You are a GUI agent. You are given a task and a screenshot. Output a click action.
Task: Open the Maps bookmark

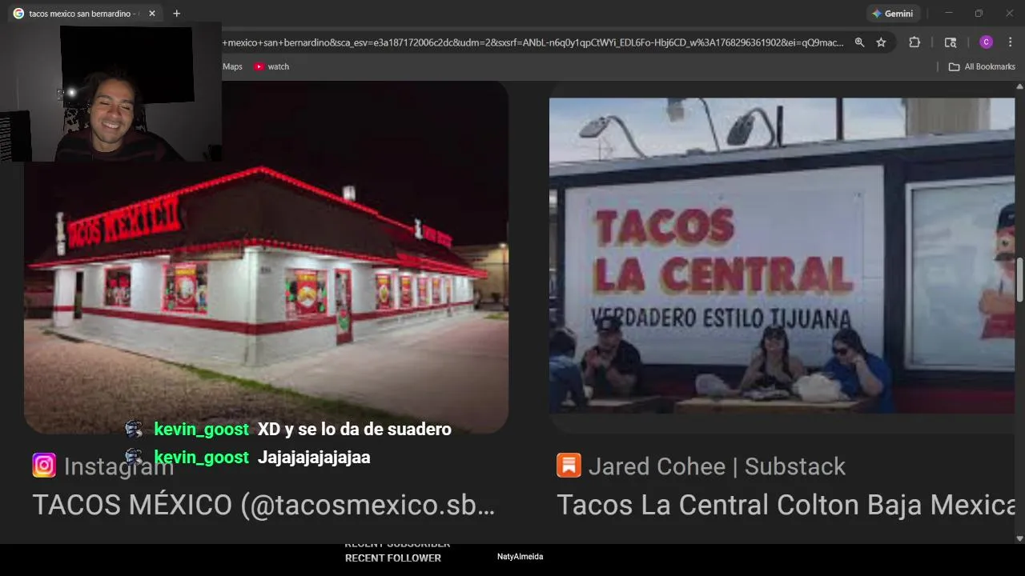pos(232,66)
